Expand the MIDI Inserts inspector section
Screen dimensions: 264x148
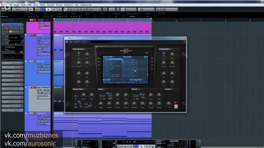(12, 80)
